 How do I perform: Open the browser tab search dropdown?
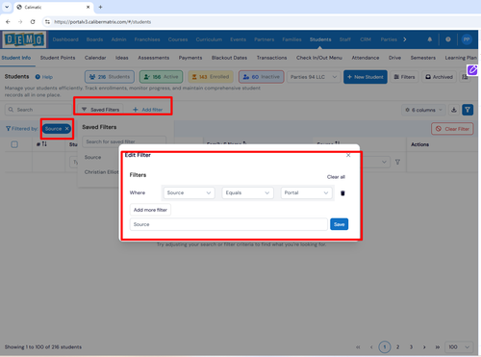(7, 7)
